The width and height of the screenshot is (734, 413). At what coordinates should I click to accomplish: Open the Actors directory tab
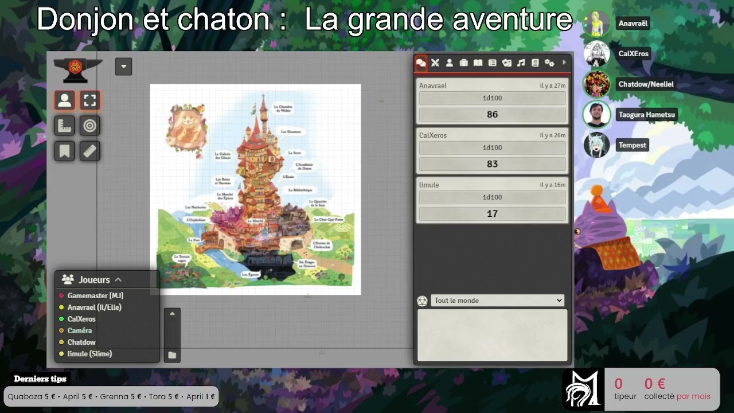pyautogui.click(x=450, y=63)
